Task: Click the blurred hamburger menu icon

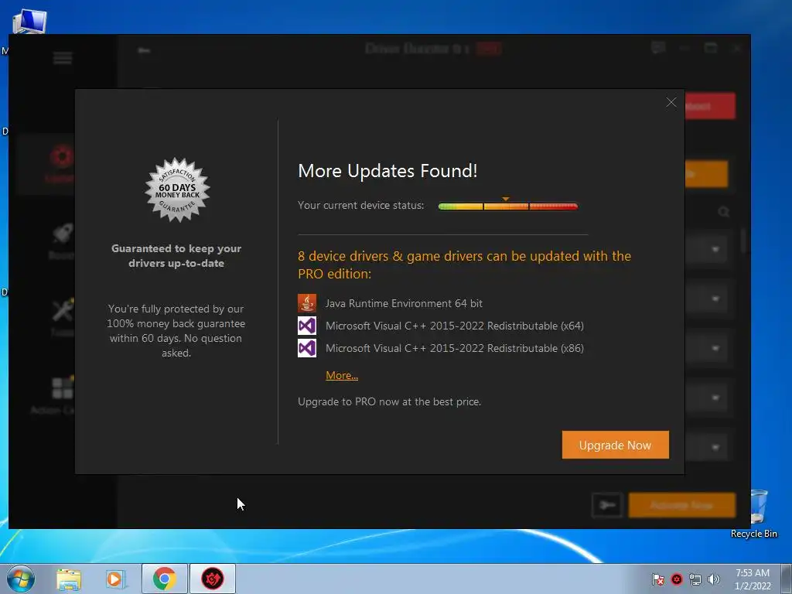Action: (63, 59)
